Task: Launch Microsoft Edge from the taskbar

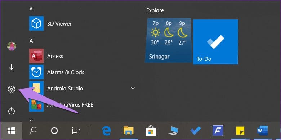Action: point(106,131)
